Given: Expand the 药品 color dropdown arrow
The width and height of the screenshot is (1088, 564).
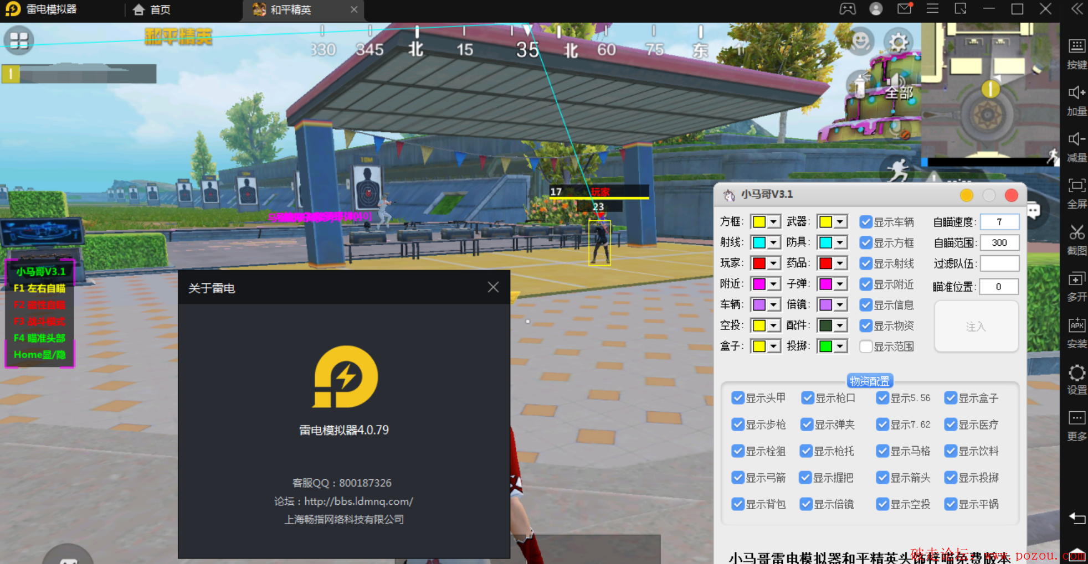Looking at the screenshot, I should [840, 263].
